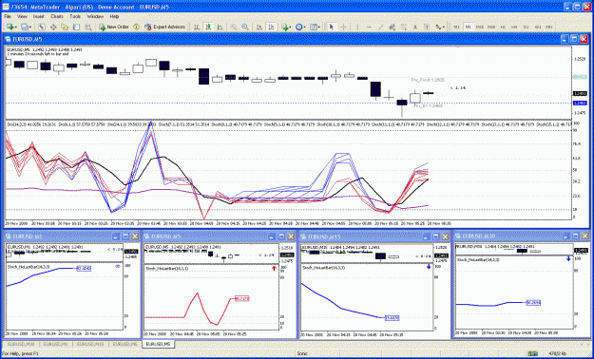Image resolution: width=594 pixels, height=359 pixels.
Task: Set timeframe to MN monthly
Action: [549, 27]
